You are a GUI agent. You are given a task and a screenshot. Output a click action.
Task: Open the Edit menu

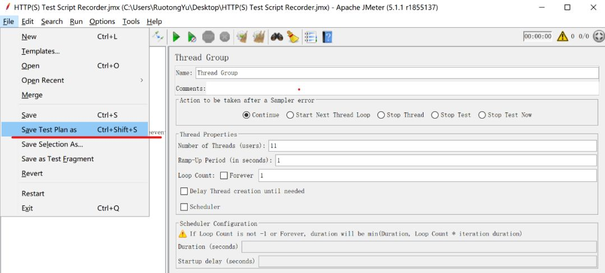27,22
